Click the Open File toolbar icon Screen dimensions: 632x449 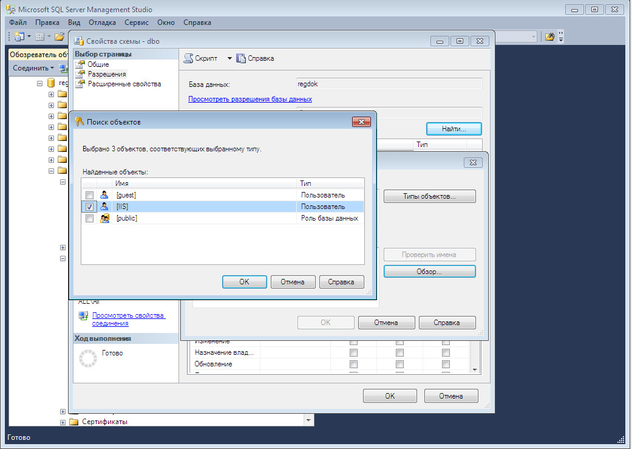pyautogui.click(x=59, y=36)
